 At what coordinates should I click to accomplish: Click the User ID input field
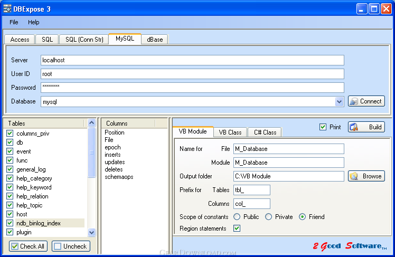tap(192, 74)
